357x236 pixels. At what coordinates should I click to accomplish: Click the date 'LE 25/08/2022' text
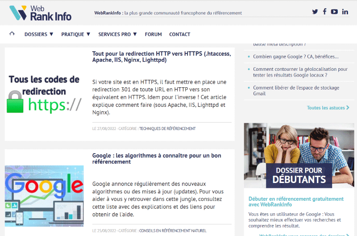click(x=104, y=231)
